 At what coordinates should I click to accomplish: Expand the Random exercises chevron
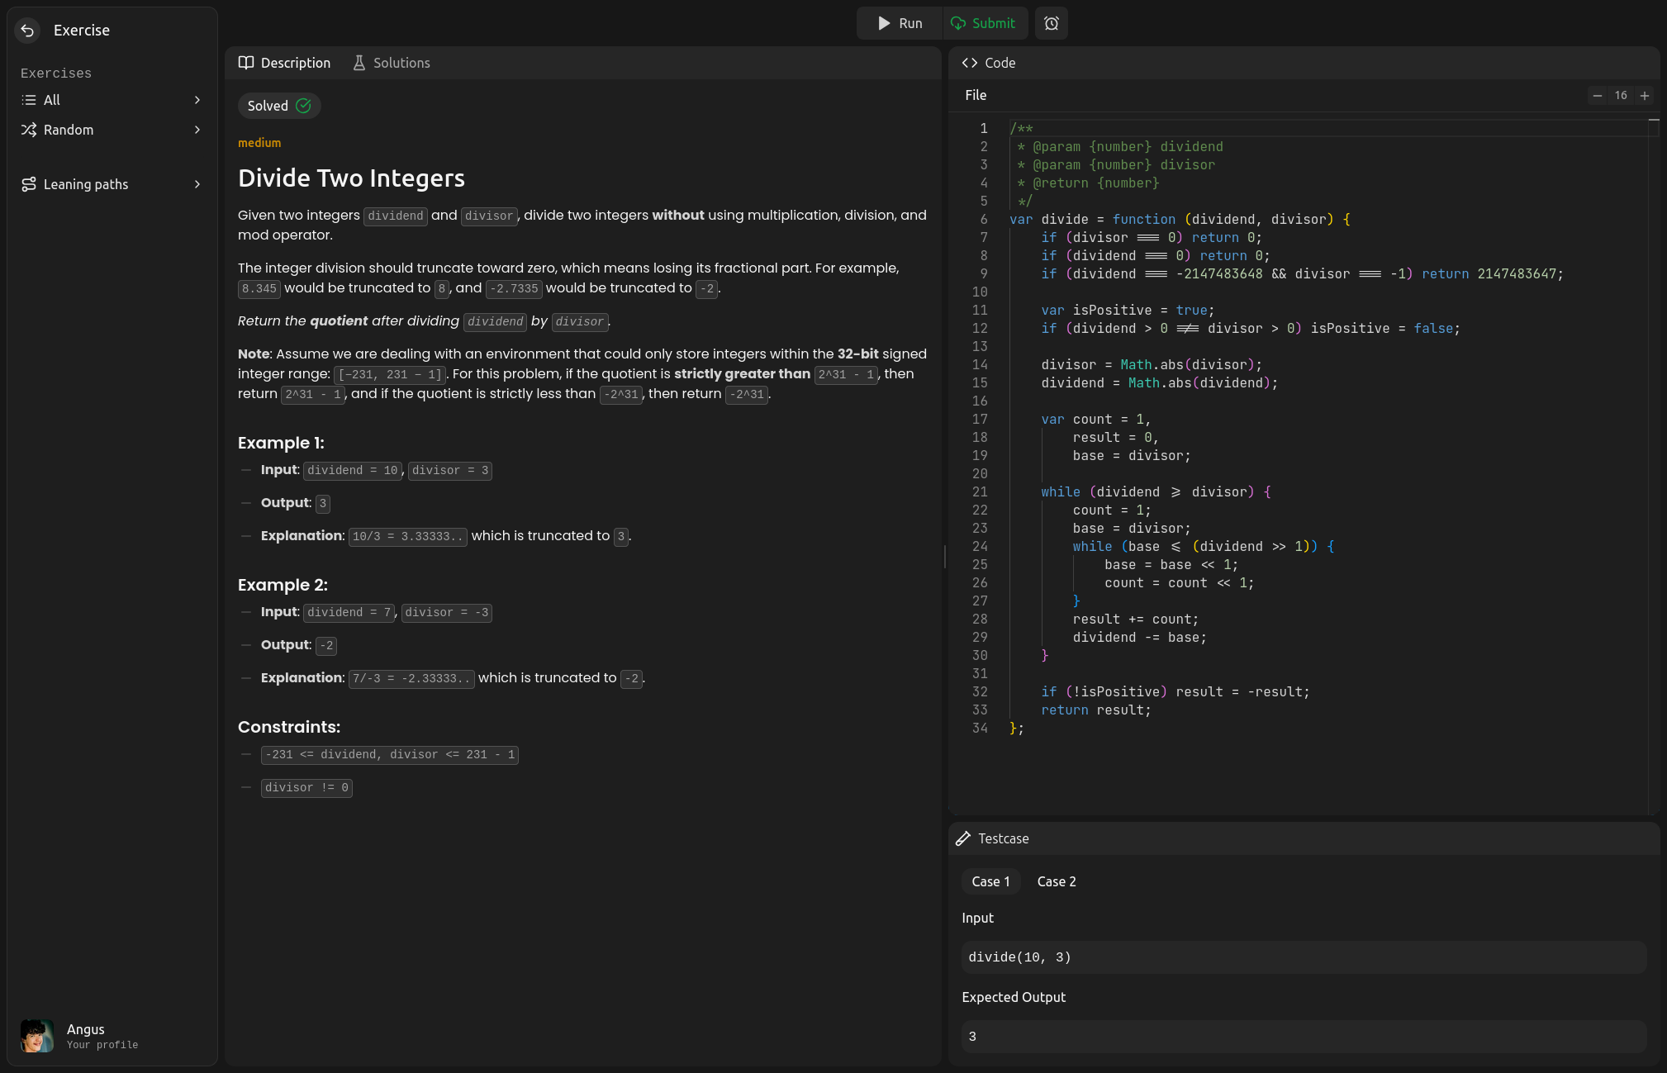tap(197, 130)
